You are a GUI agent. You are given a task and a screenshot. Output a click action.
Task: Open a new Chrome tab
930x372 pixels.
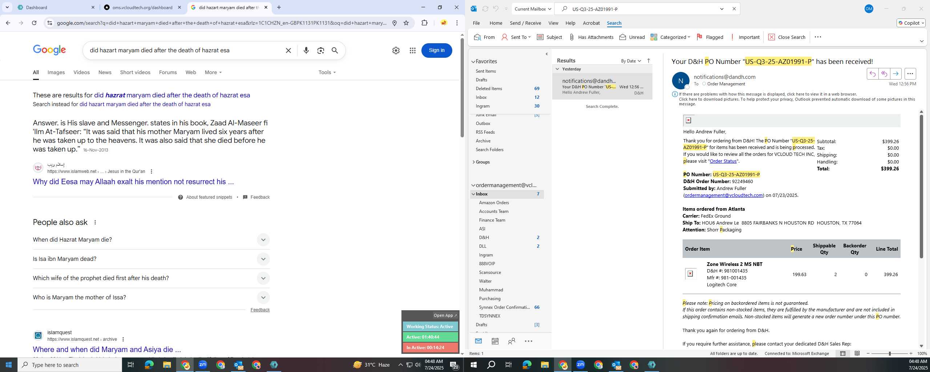click(279, 7)
